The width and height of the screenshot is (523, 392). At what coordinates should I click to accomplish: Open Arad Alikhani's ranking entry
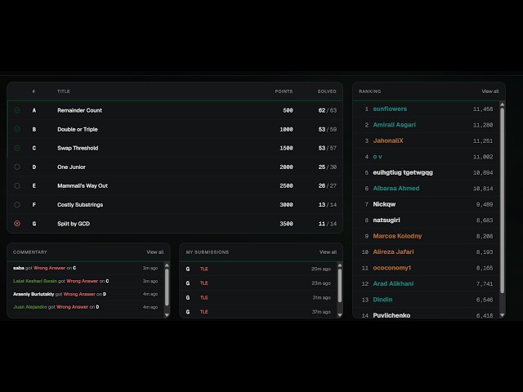click(x=393, y=283)
